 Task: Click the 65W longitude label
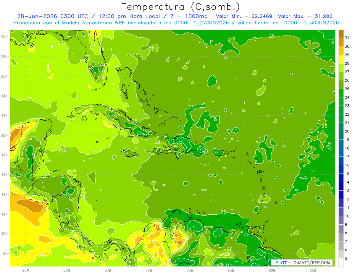click(x=231, y=270)
